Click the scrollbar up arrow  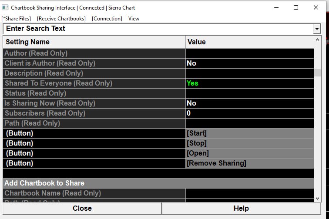pyautogui.click(x=317, y=40)
